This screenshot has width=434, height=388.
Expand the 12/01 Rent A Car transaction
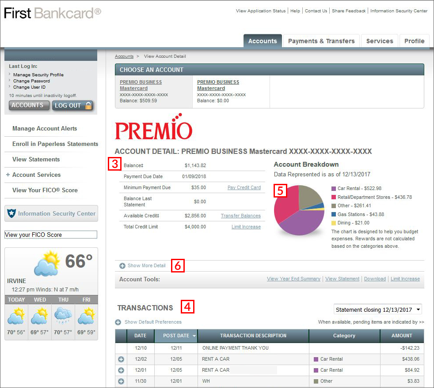point(121,370)
